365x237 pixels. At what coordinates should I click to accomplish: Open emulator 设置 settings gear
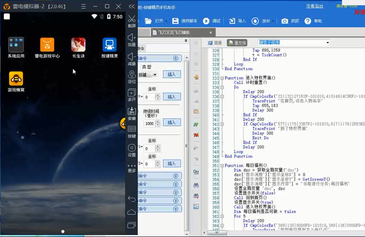132,149
